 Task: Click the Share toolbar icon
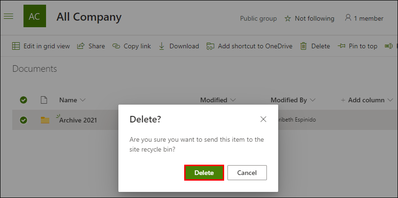tap(81, 46)
